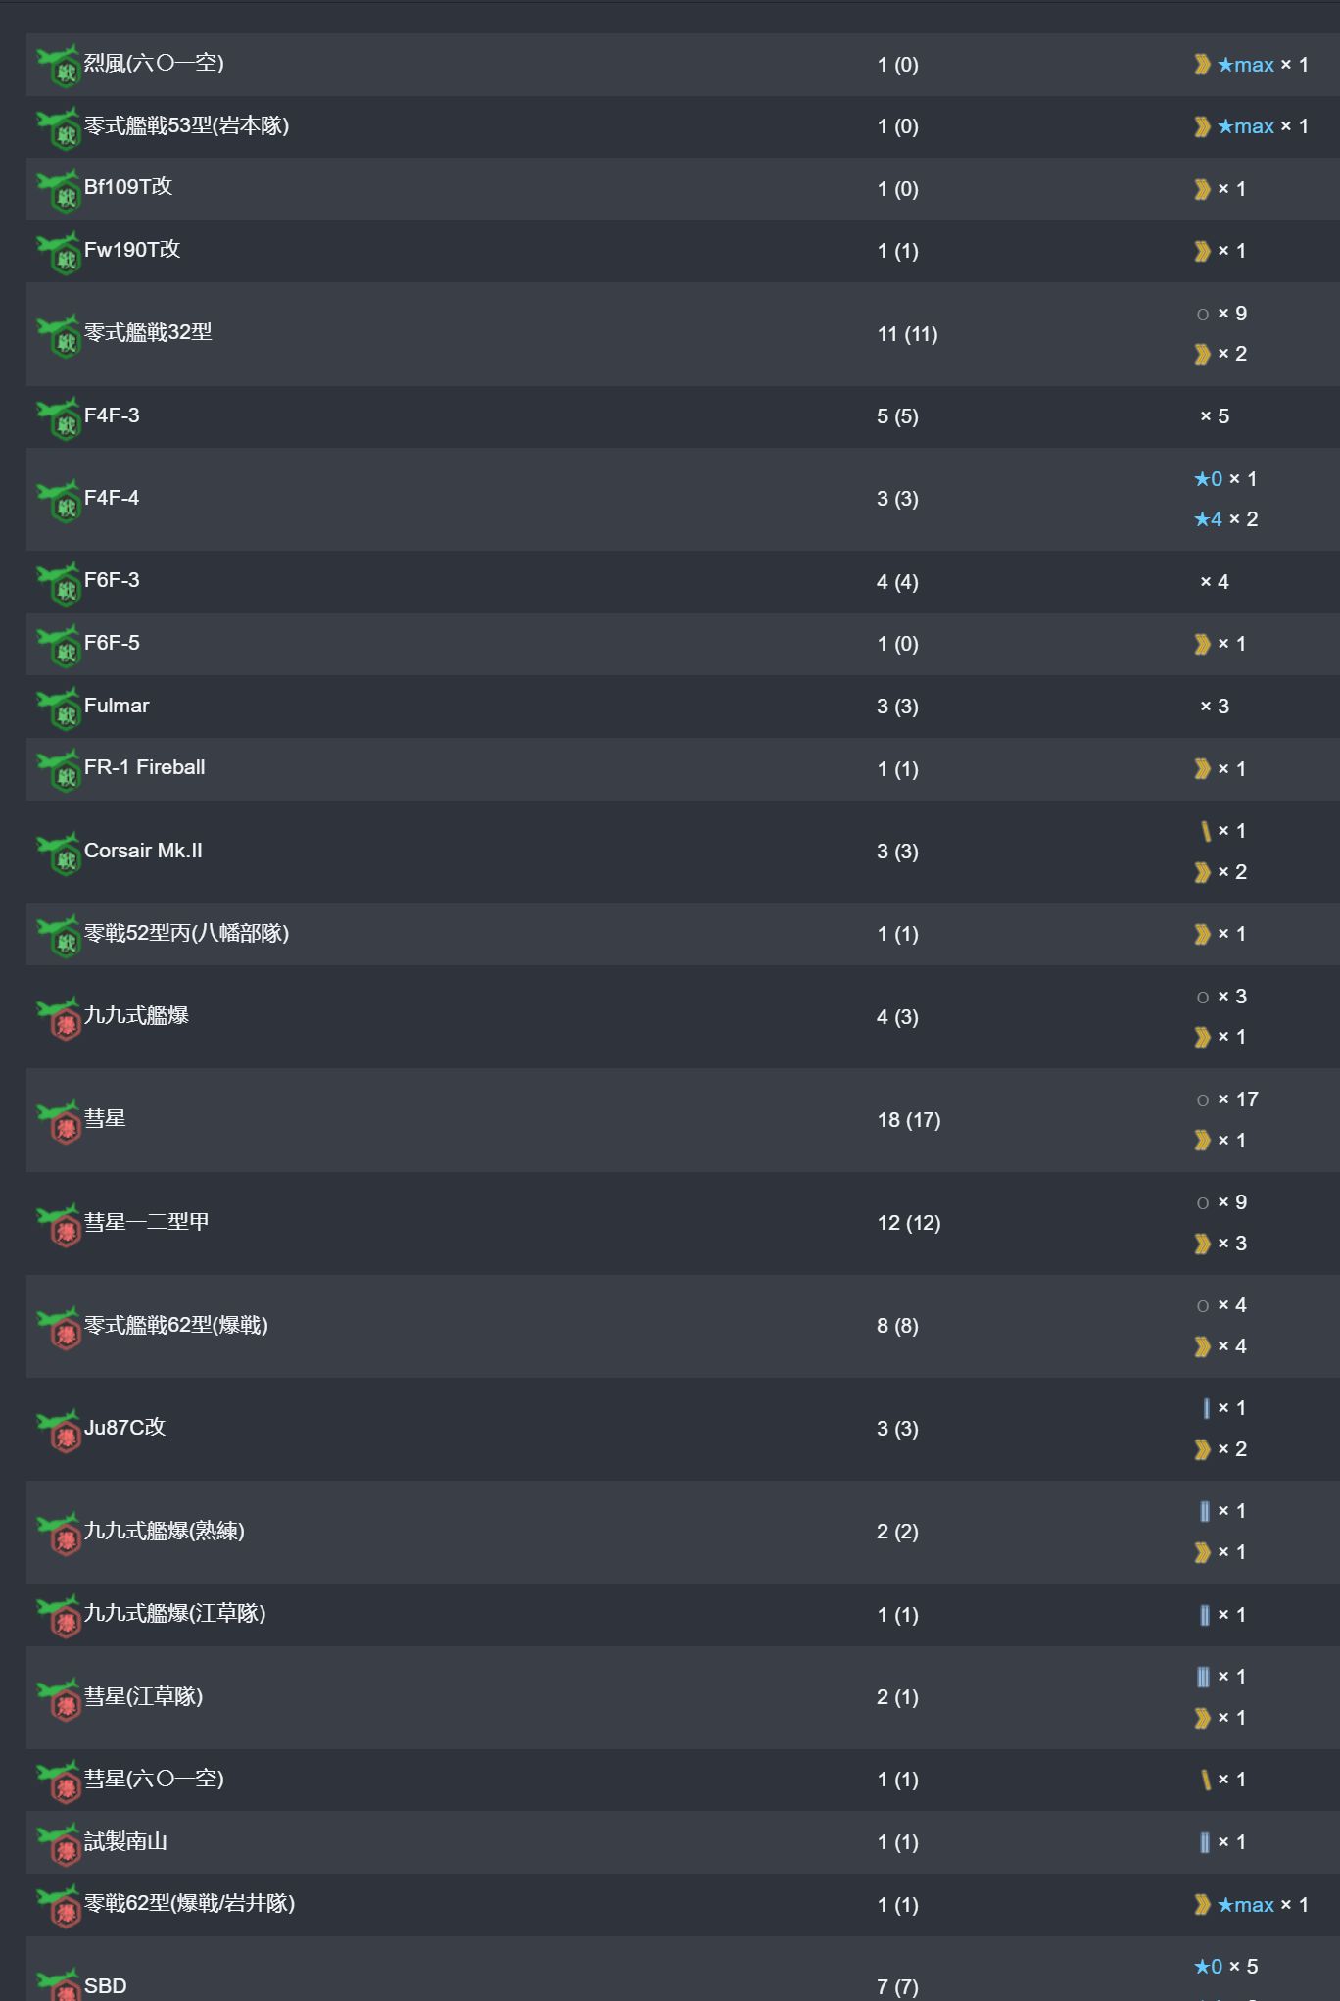Click the SBD equipment entry
The image size is (1340, 2001).
tap(106, 1986)
